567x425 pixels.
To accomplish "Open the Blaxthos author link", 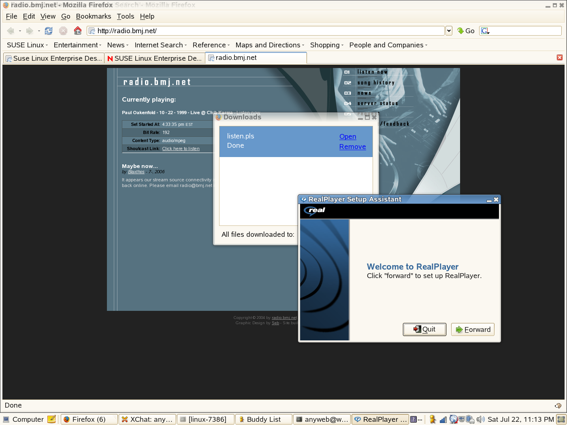I will [x=136, y=172].
